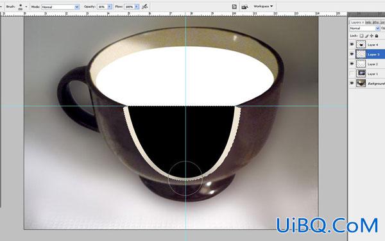Open the layer blend mode dropdown
The image size is (385, 241).
364,28
